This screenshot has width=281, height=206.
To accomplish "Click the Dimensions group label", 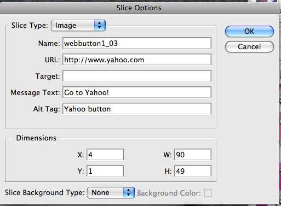I will coord(36,138).
